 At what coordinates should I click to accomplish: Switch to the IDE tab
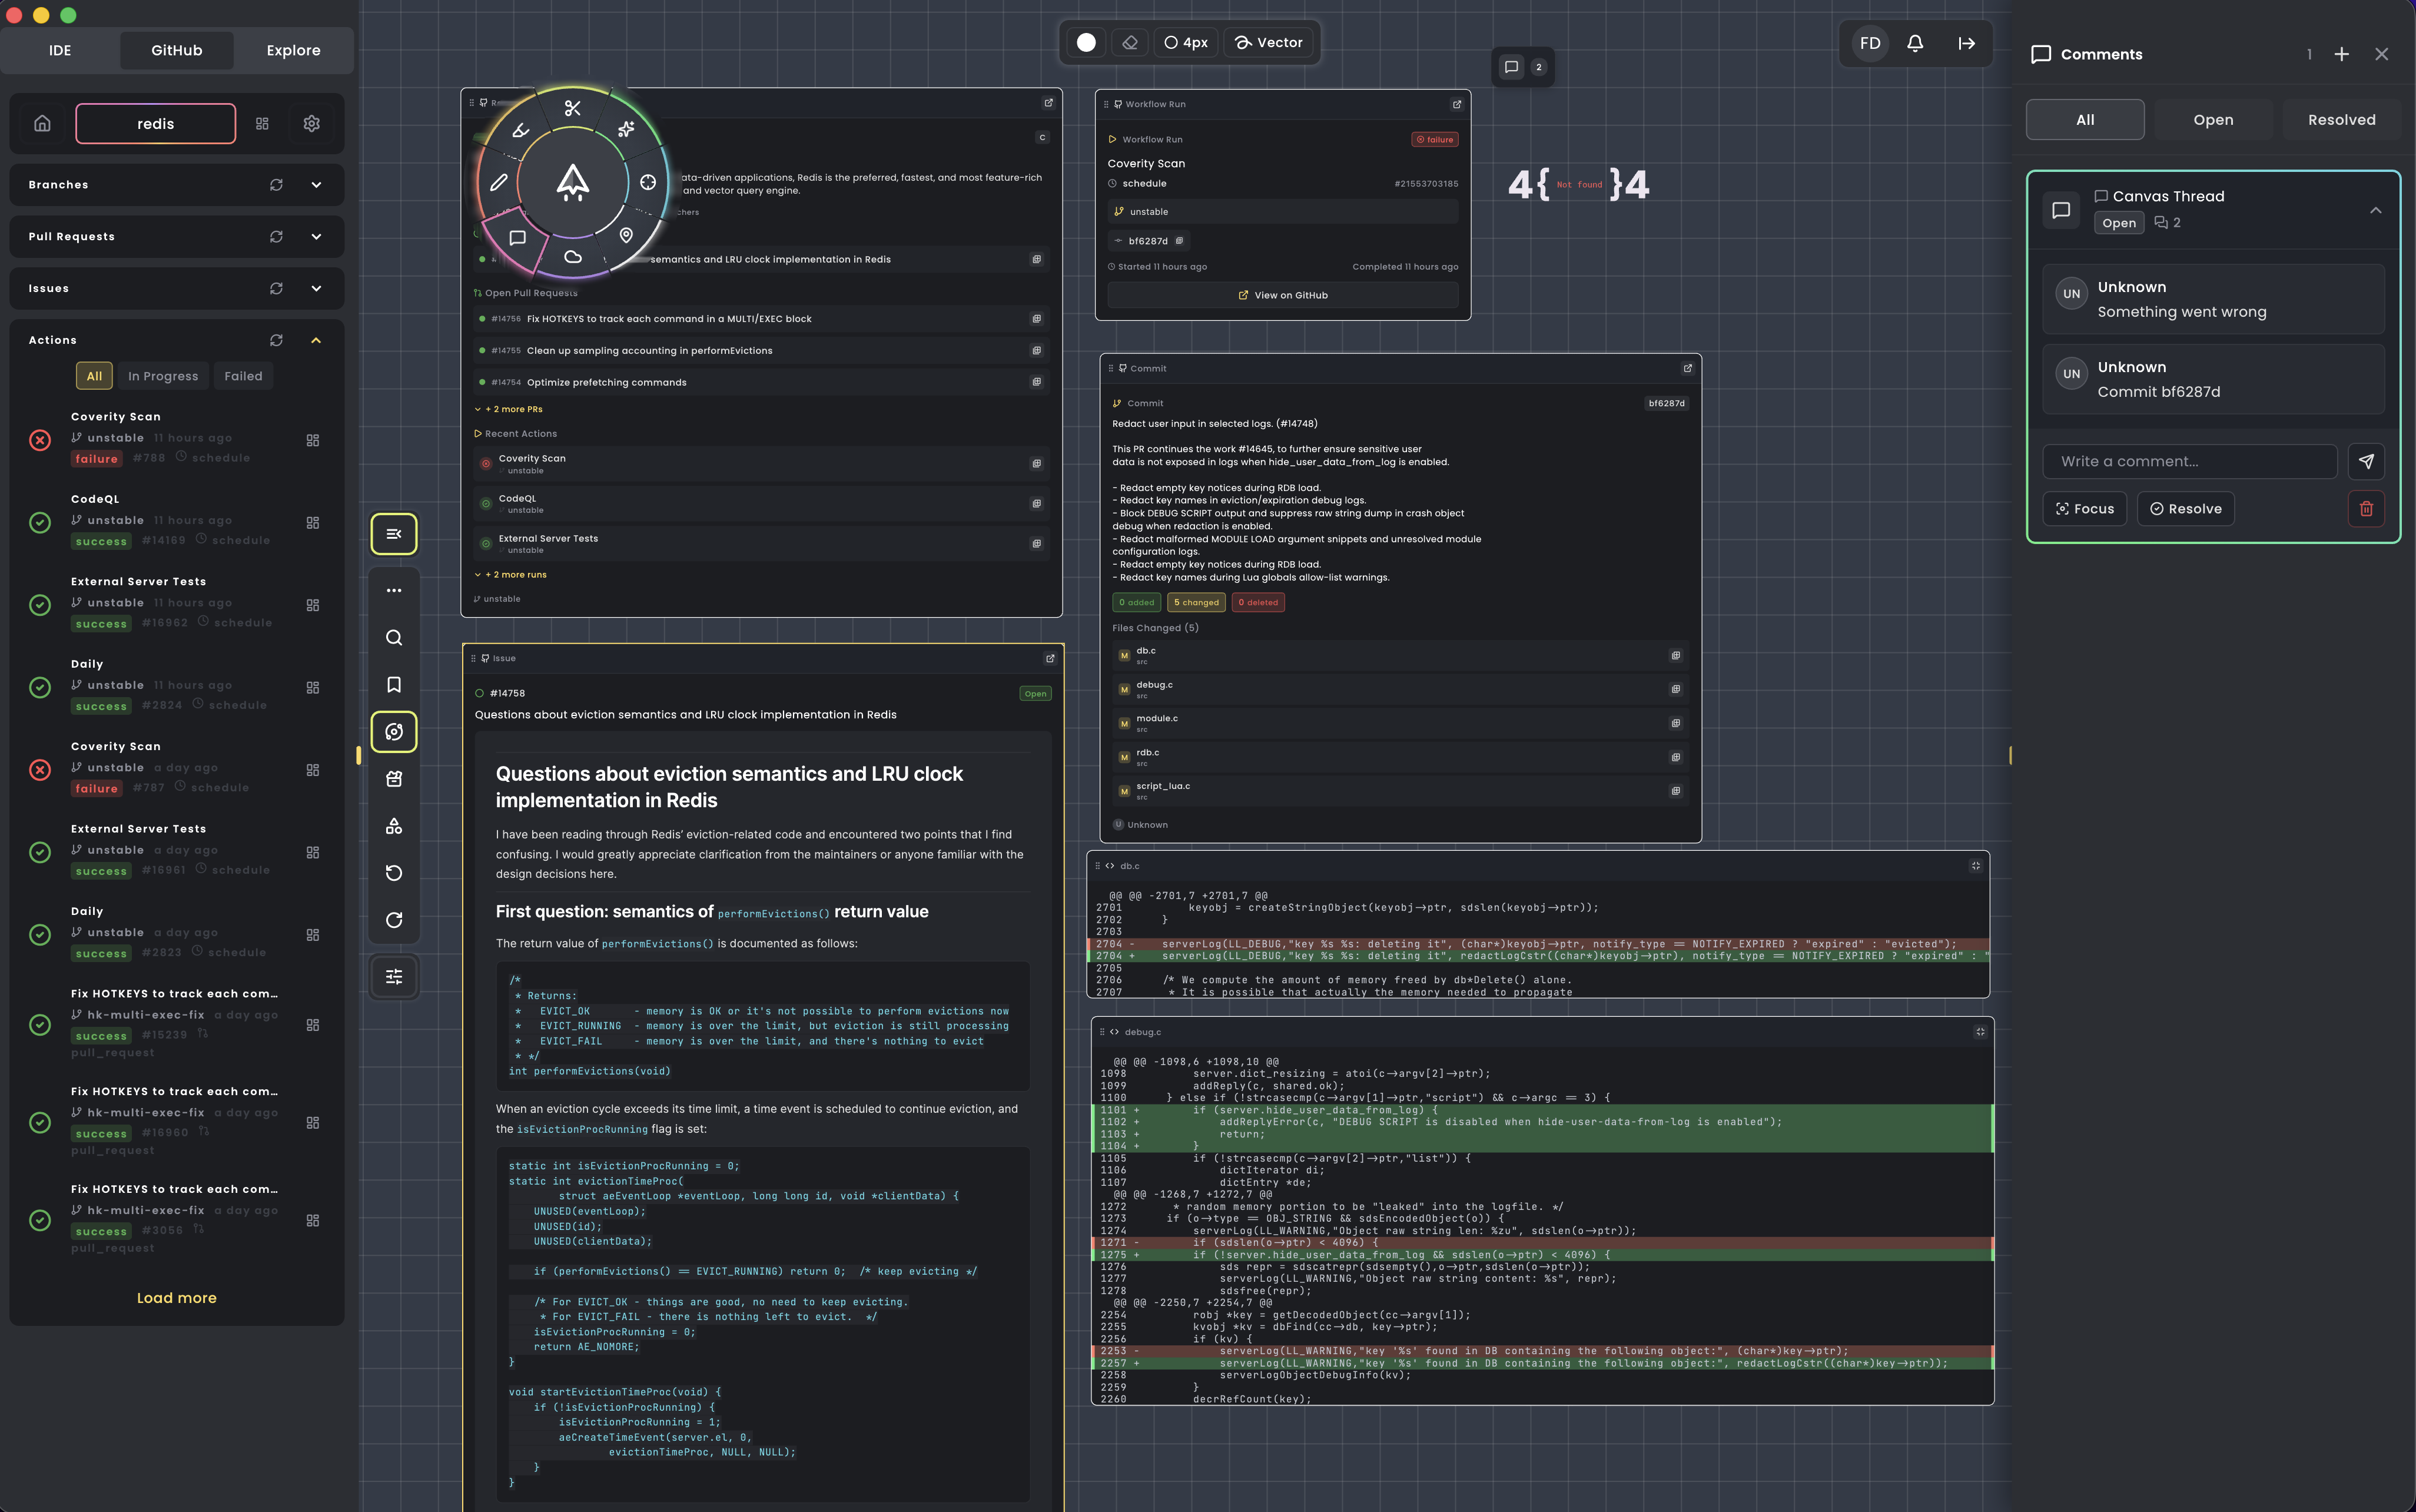pyautogui.click(x=60, y=50)
